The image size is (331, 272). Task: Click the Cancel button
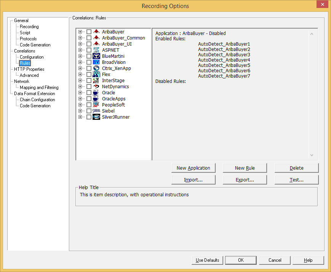[275, 260]
